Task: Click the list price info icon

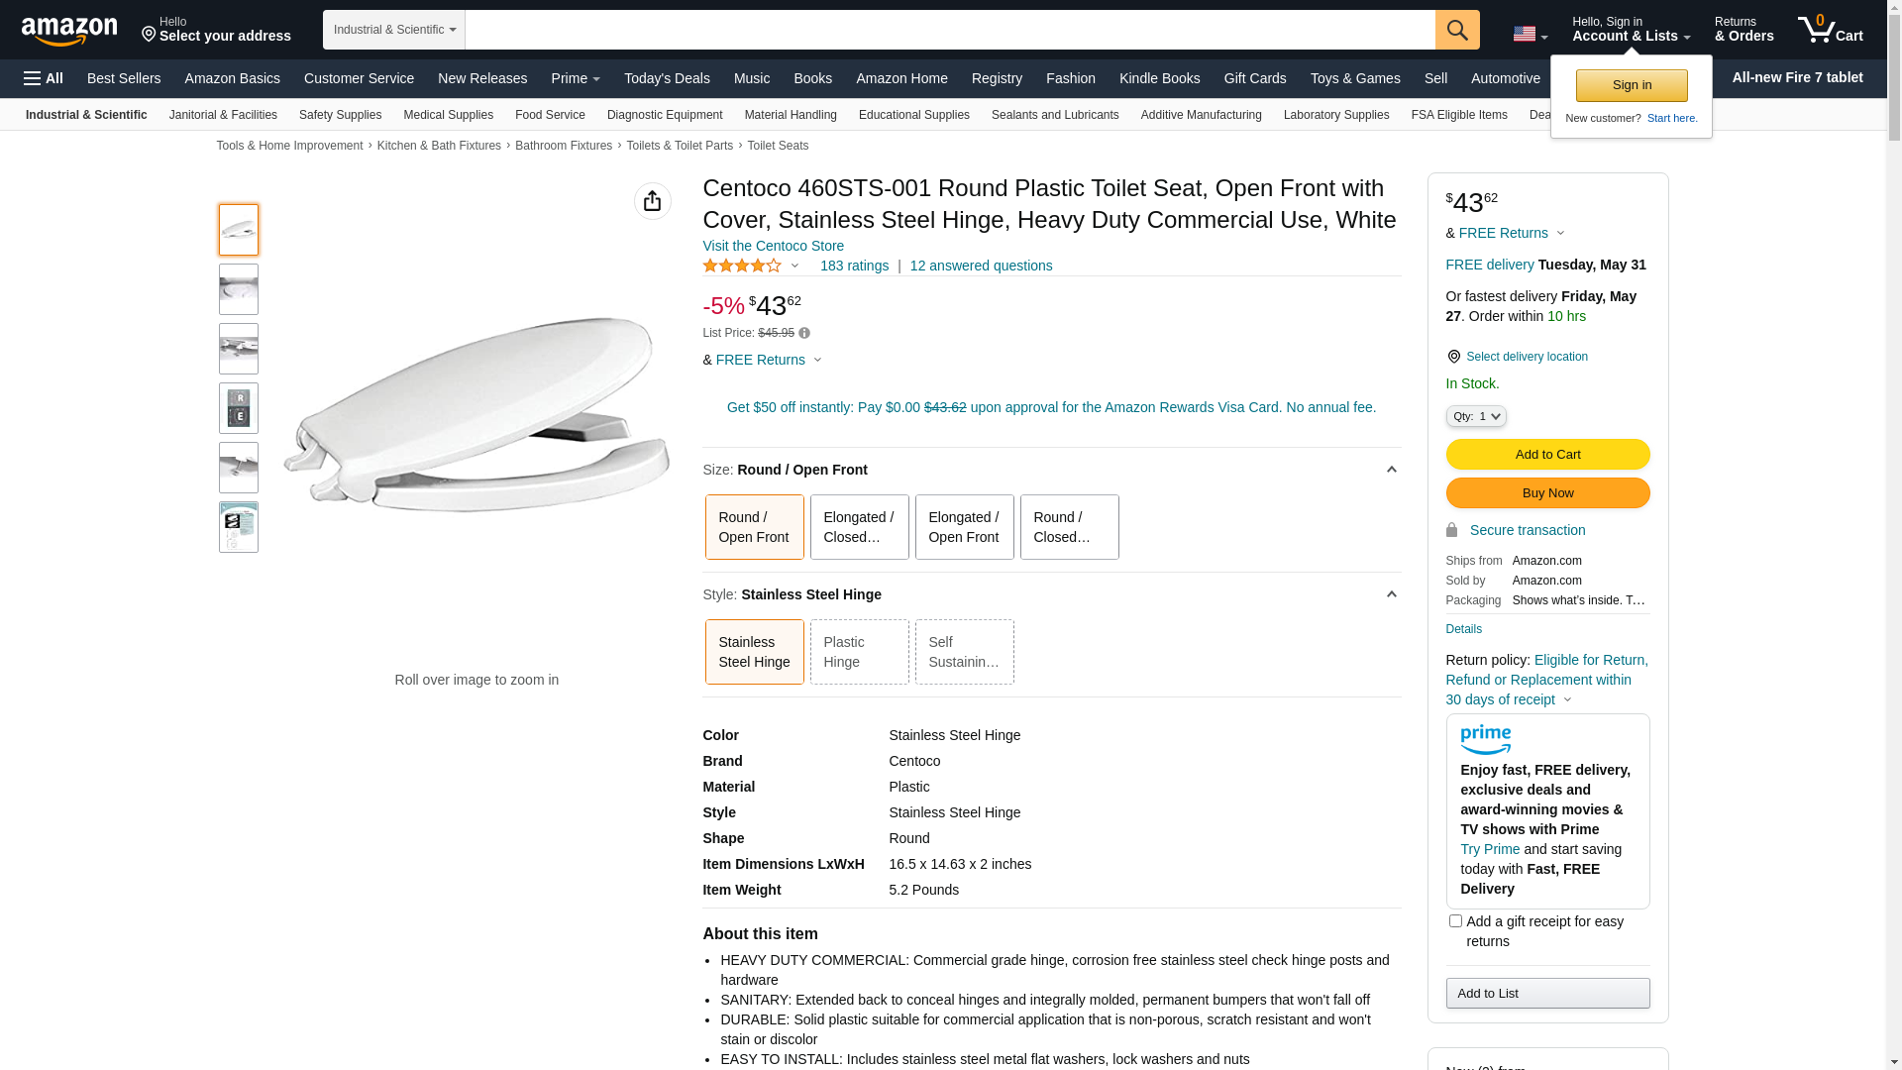Action: (x=804, y=334)
